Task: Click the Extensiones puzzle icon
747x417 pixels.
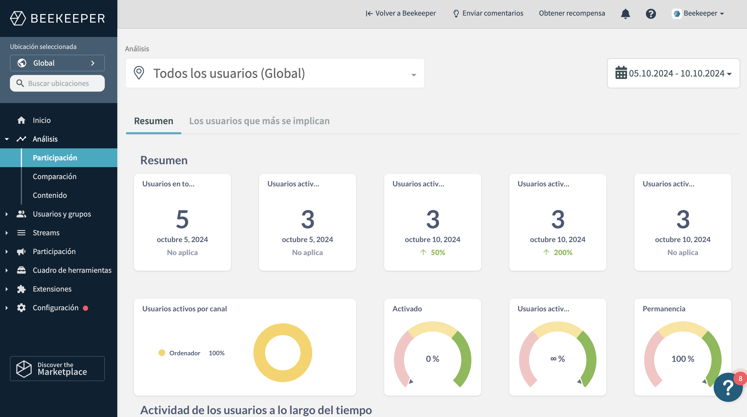Action: (21, 289)
